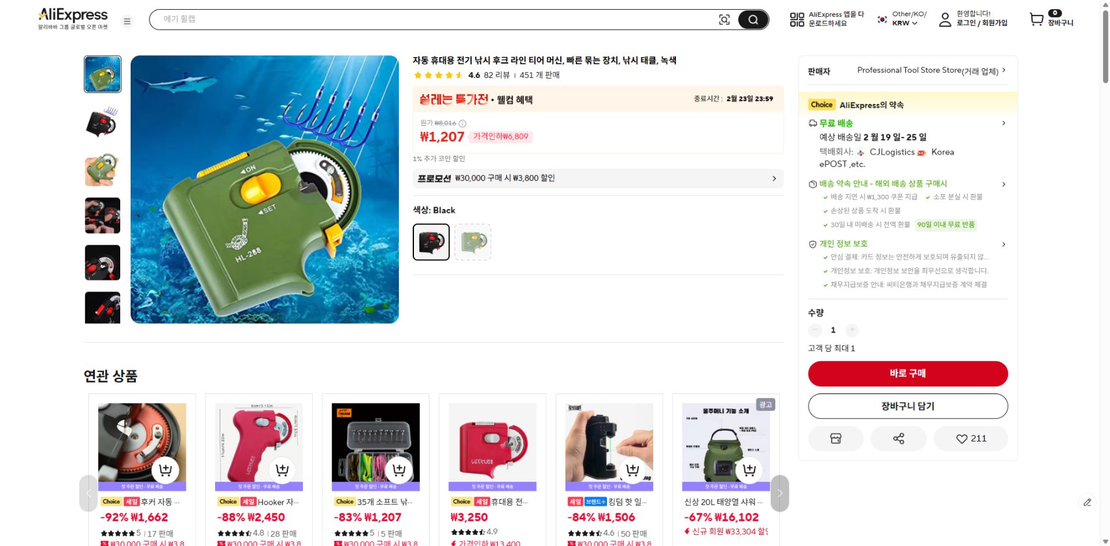Open the shopping cart
Screen dimensions: 1110x546
click(x=1035, y=19)
